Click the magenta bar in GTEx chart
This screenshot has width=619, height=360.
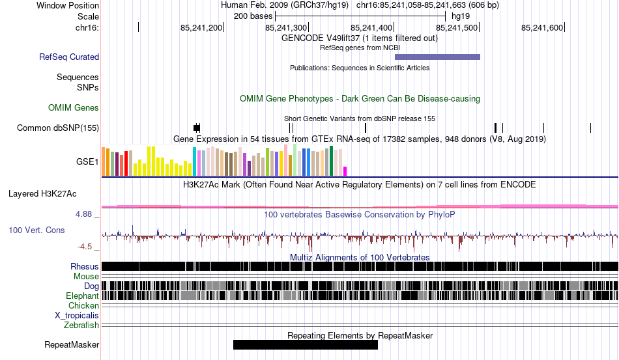(x=345, y=171)
